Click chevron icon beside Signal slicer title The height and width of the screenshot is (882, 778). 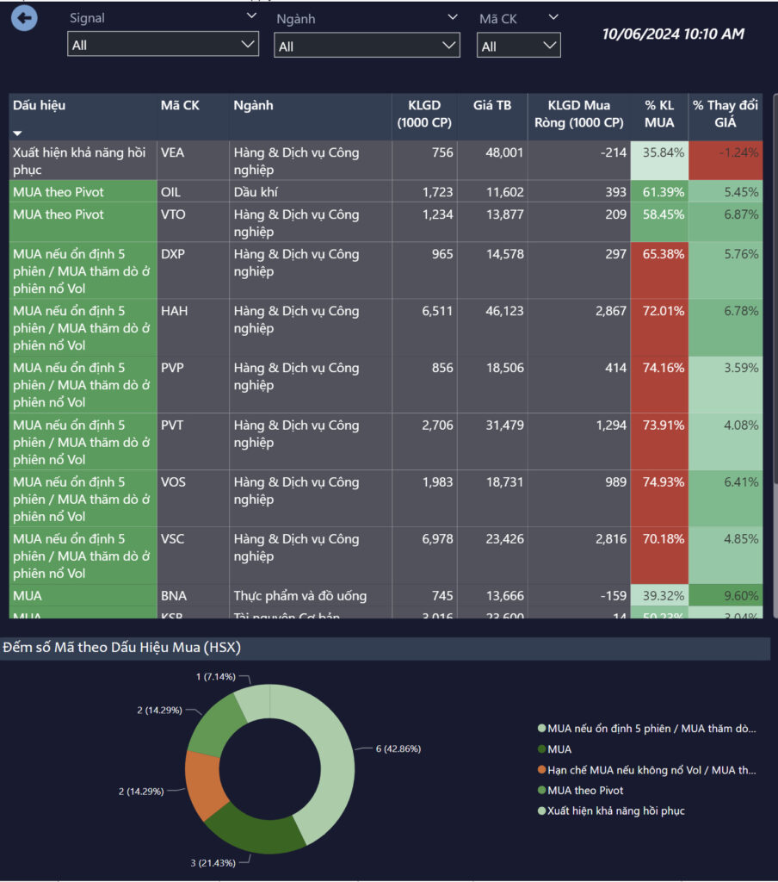point(251,16)
